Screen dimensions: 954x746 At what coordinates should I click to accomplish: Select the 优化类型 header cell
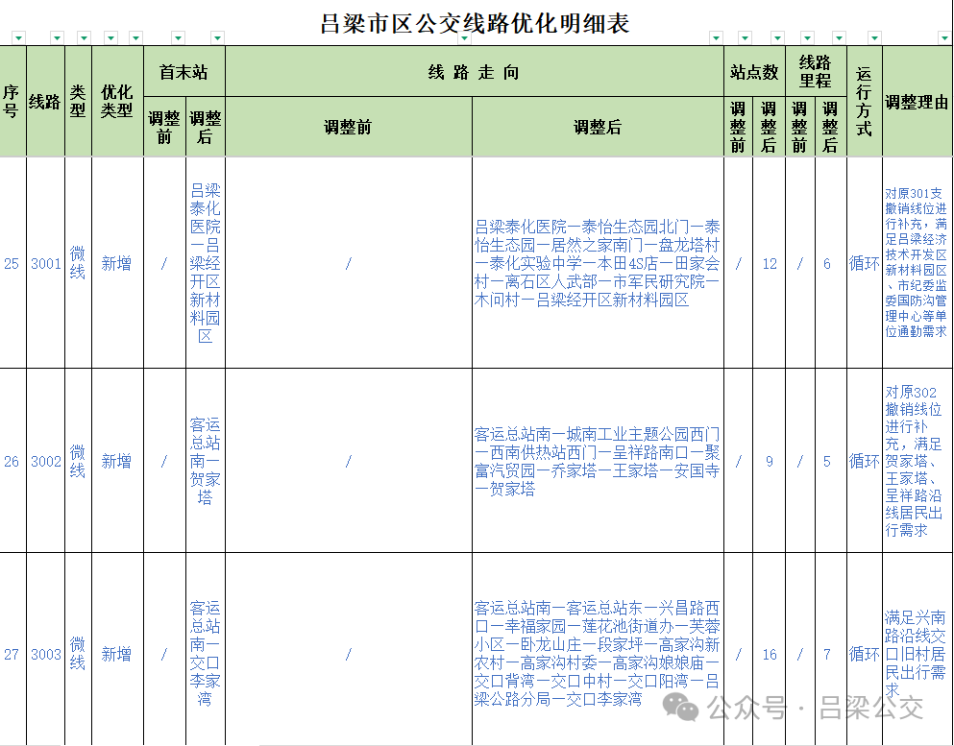pos(117,101)
